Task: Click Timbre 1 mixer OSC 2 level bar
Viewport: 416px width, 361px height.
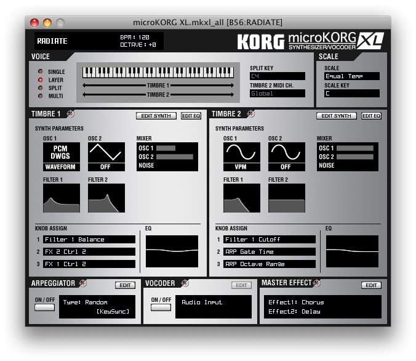Action: click(x=175, y=156)
